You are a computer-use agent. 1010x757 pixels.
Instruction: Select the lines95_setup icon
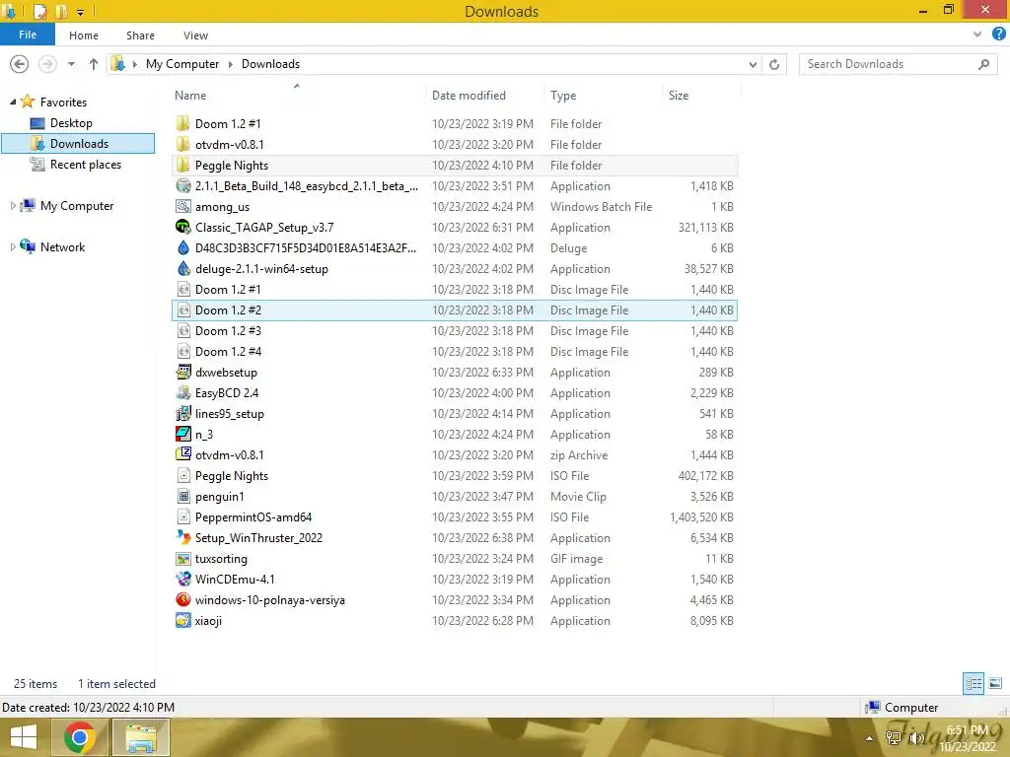click(x=182, y=413)
